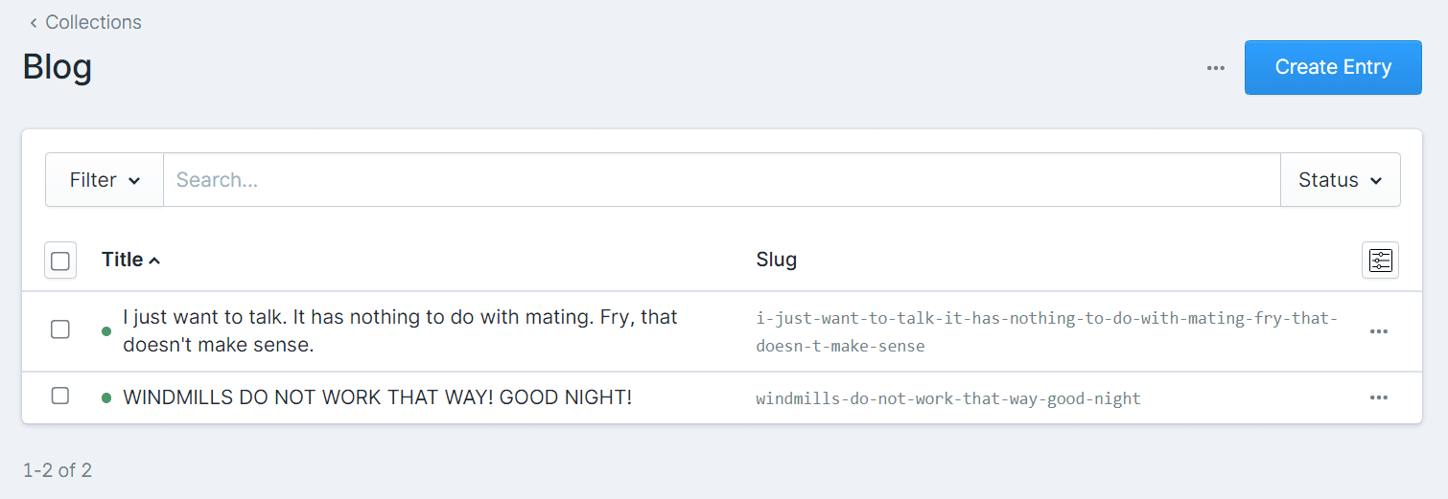Toggle the select-all entries checkbox
1448x499 pixels.
click(60, 261)
